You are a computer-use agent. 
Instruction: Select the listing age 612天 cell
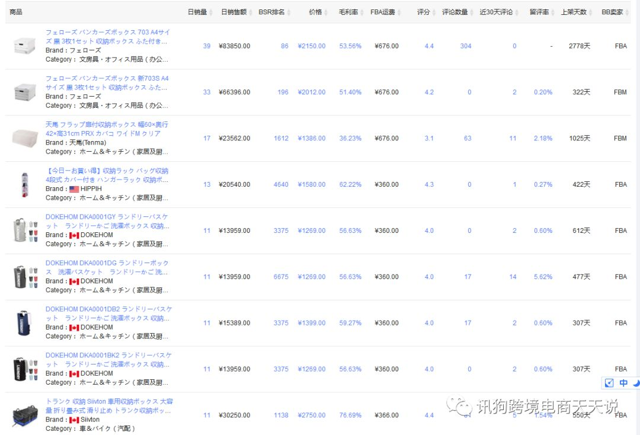(581, 231)
